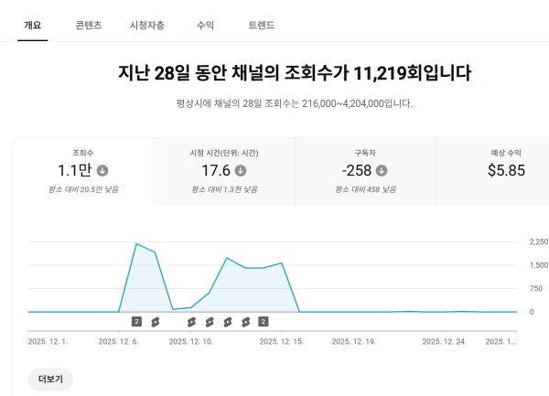Show the 시청 시간(단위: 시간) metric chart
The width and height of the screenshot is (549, 396).
click(x=223, y=171)
